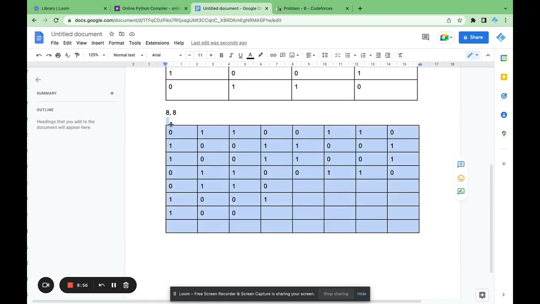
Task: Click the add emoji reaction icon
Action: [x=461, y=178]
